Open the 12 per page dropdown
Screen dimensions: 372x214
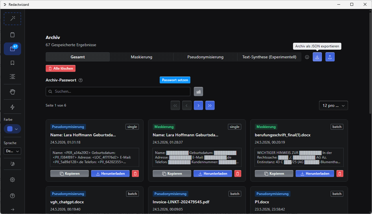point(334,105)
